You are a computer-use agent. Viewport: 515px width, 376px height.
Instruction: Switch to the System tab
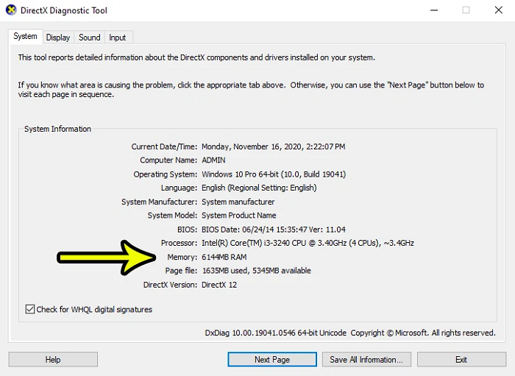25,37
